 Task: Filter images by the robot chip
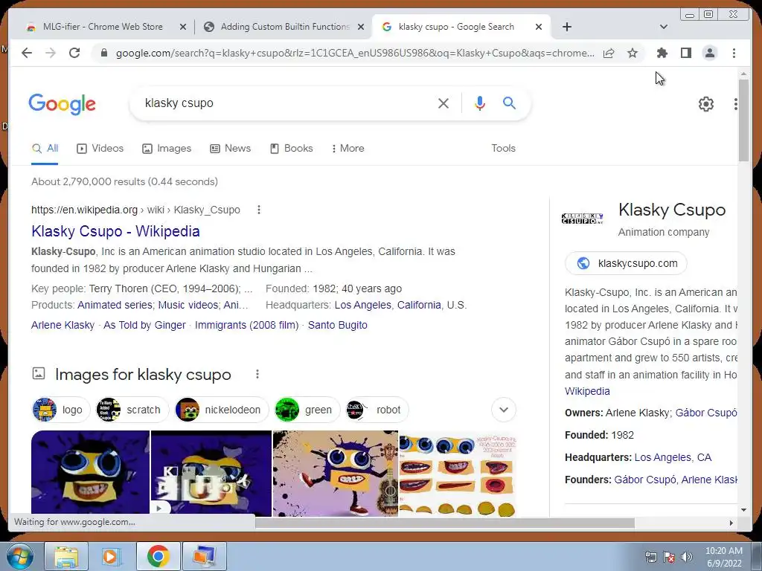[x=377, y=410]
